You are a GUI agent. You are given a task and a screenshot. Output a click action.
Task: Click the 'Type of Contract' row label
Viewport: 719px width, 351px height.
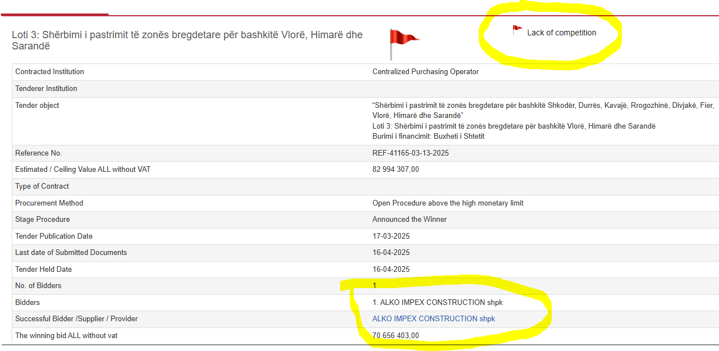[42, 186]
